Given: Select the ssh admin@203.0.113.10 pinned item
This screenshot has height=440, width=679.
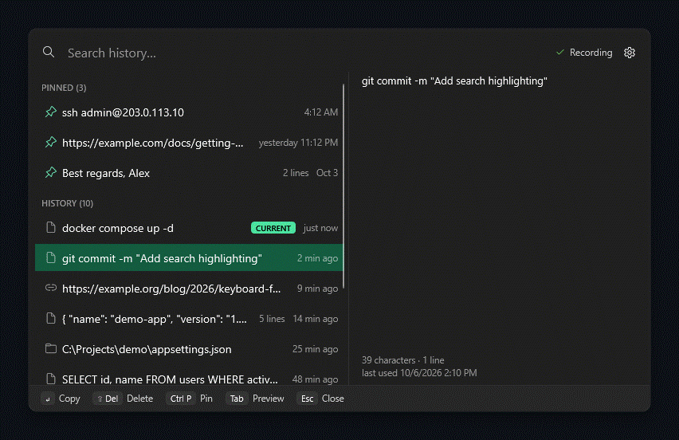Looking at the screenshot, I should tap(190, 112).
